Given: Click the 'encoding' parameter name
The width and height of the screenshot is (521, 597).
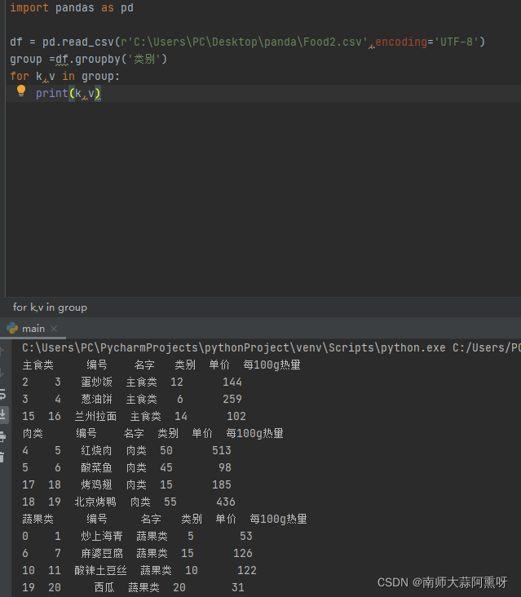Looking at the screenshot, I should point(401,42).
